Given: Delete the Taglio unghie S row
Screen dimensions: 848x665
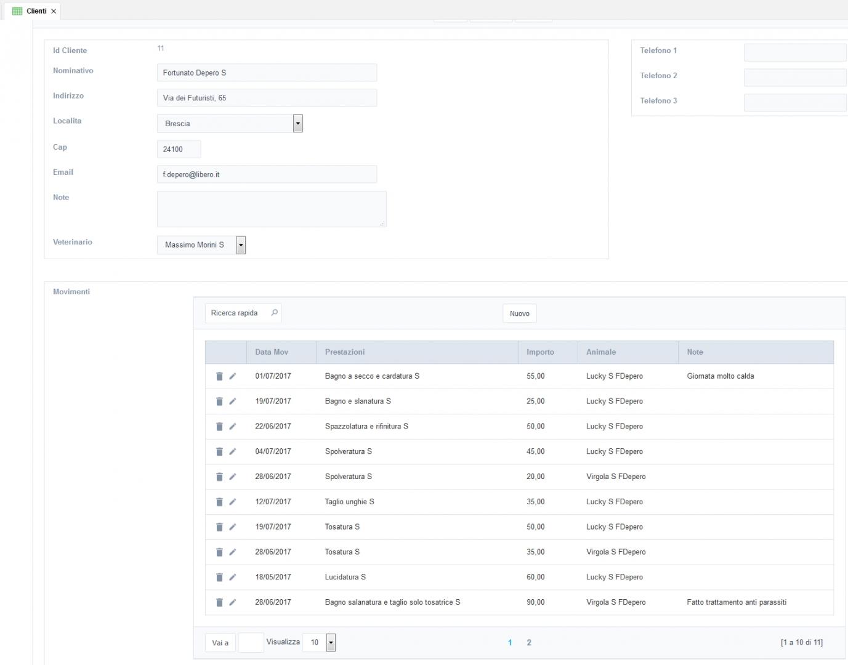Looking at the screenshot, I should coord(219,502).
